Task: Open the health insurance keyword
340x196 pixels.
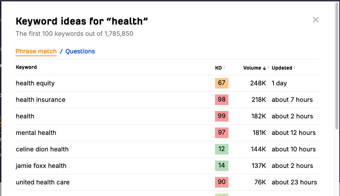Action: click(40, 100)
